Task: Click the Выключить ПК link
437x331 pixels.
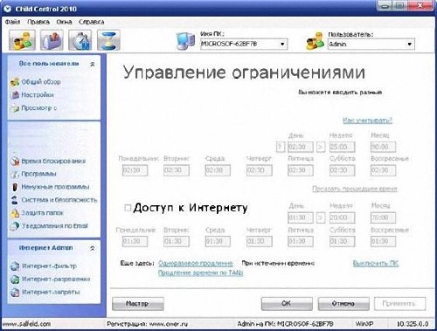Action: (x=376, y=263)
